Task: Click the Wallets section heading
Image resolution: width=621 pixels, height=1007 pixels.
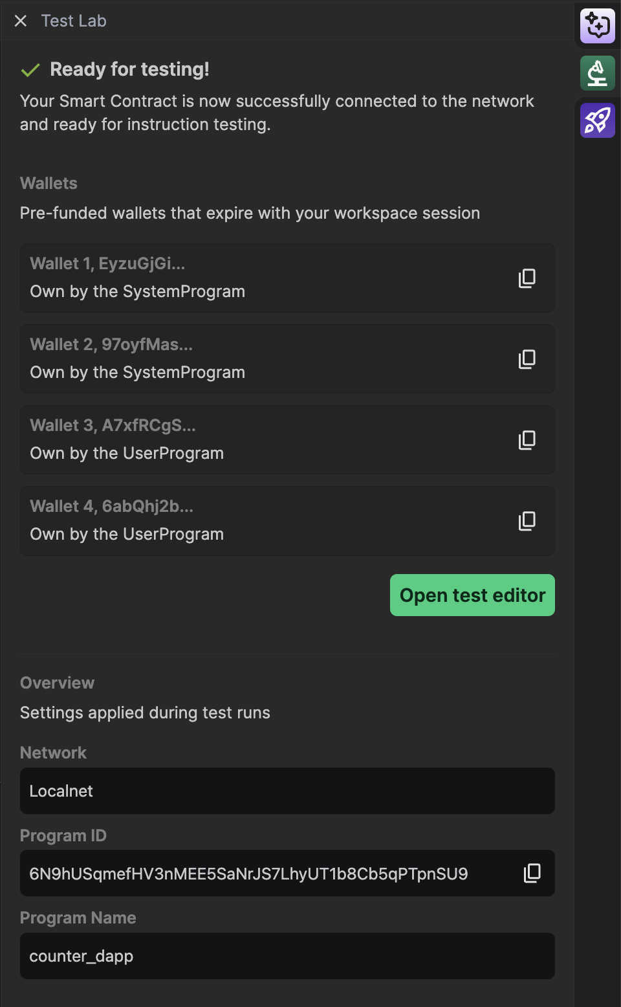Action: pos(49,183)
